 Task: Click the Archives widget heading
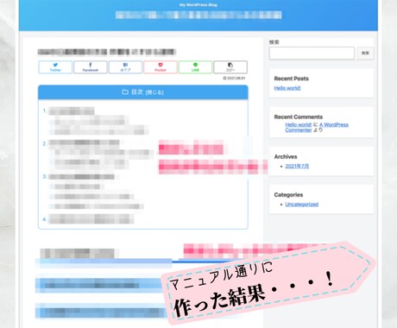pyautogui.click(x=286, y=157)
